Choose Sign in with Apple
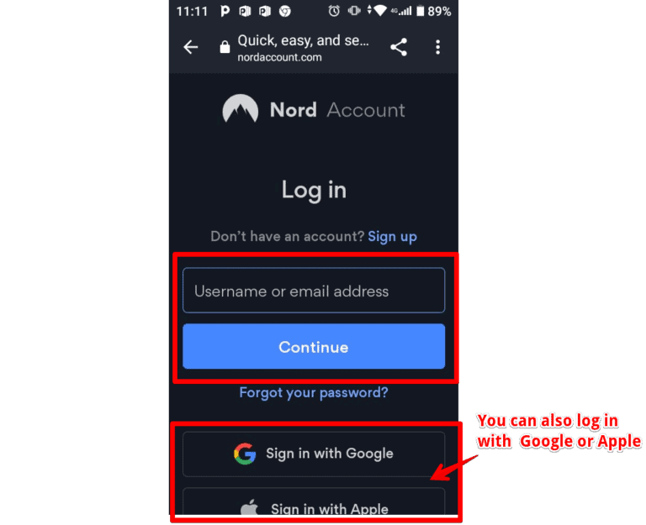The image size is (646, 525). 314,502
